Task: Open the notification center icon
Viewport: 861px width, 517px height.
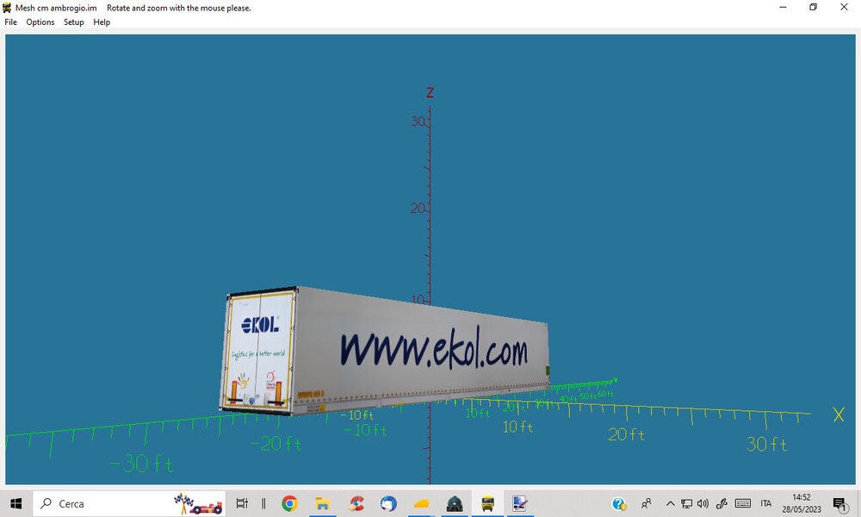Action: point(839,504)
